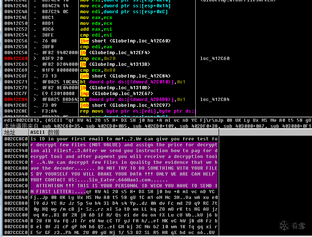Select dump address 002CC8C0
The width and height of the screenshot is (312, 237).
point(16,139)
